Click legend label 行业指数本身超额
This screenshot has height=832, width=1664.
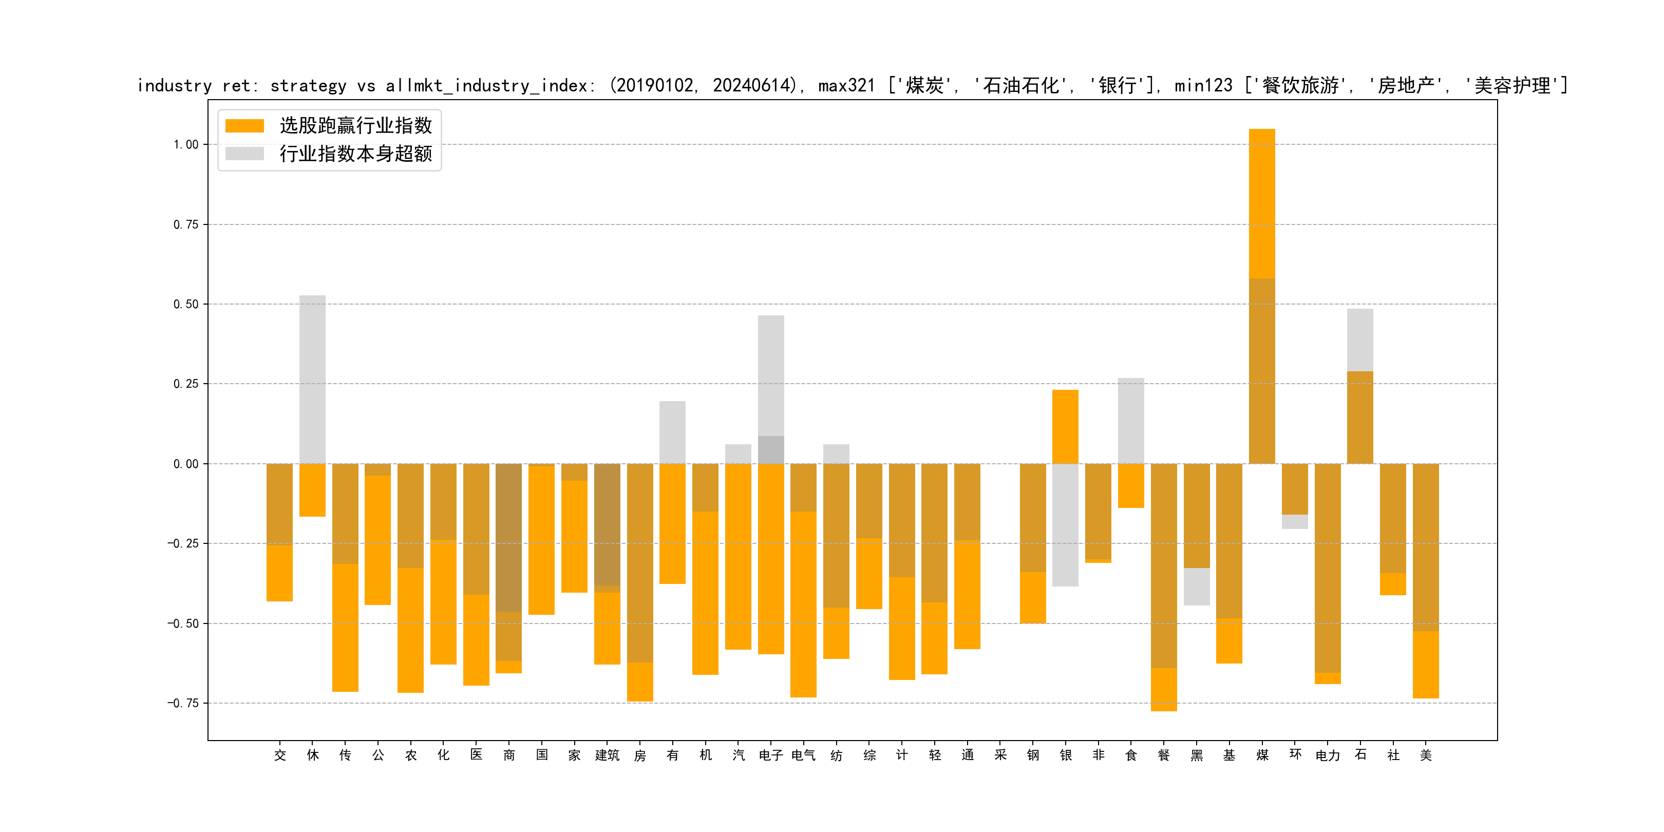tap(355, 154)
